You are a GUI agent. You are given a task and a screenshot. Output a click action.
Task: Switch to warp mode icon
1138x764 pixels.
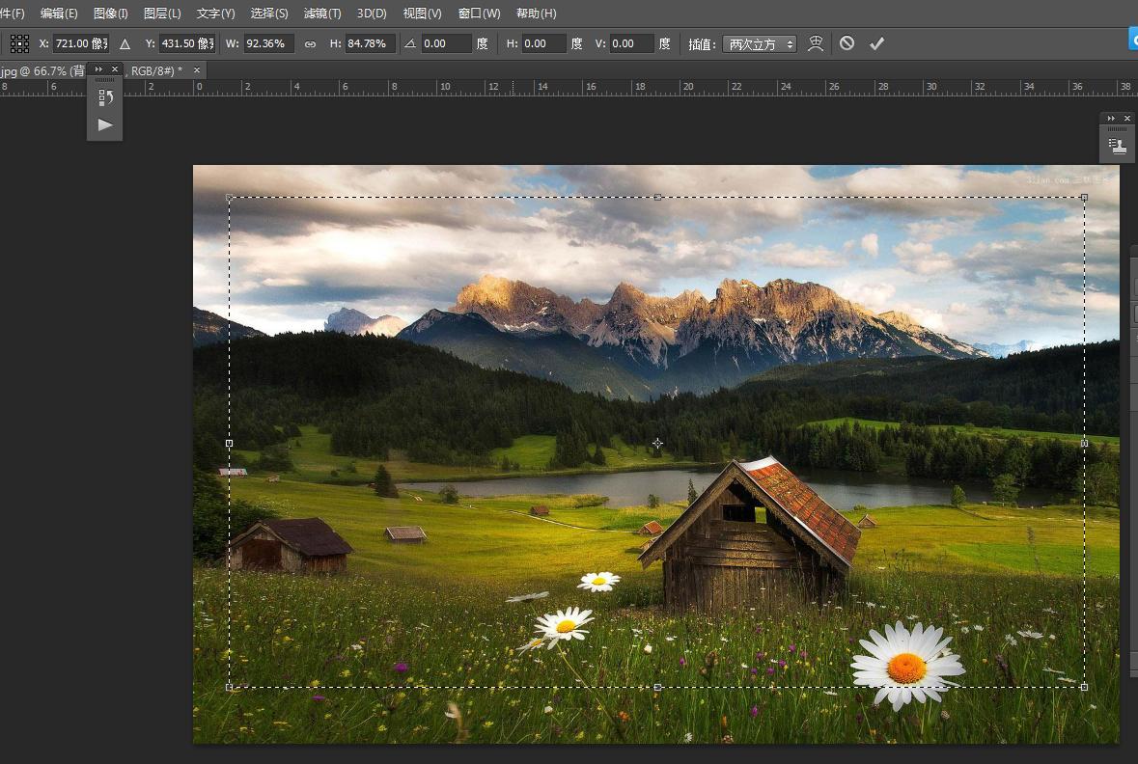pos(816,43)
